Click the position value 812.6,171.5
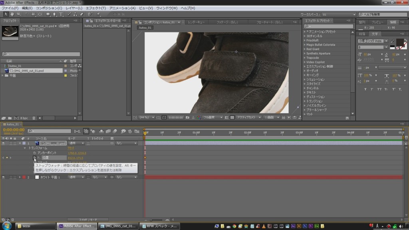This screenshot has width=409, height=230. [75, 158]
